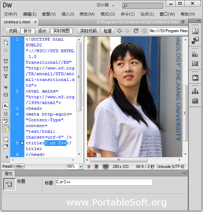The height and width of the screenshot is (212, 203).
Task: Click the live view vertical scrollbar thumb
Action: [185, 113]
